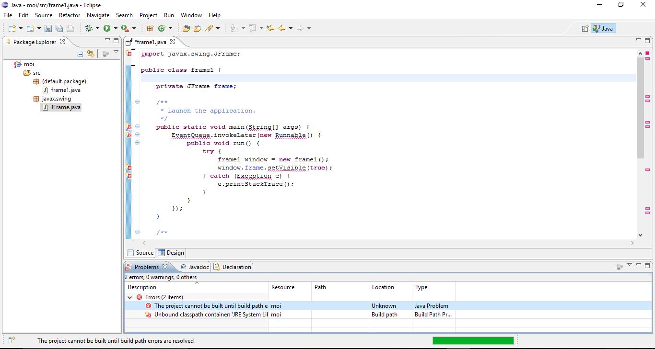Minimize the Problems view
This screenshot has height=349, width=655.
click(638, 264)
